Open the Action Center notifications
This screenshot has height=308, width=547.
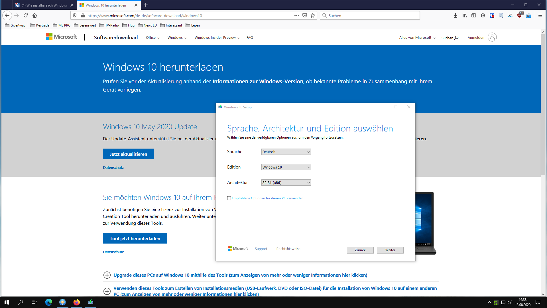point(538,302)
